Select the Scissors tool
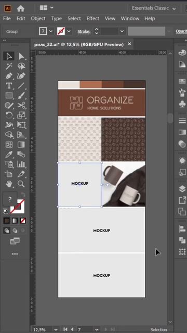The width and height of the screenshot is (187, 333). coord(21,105)
